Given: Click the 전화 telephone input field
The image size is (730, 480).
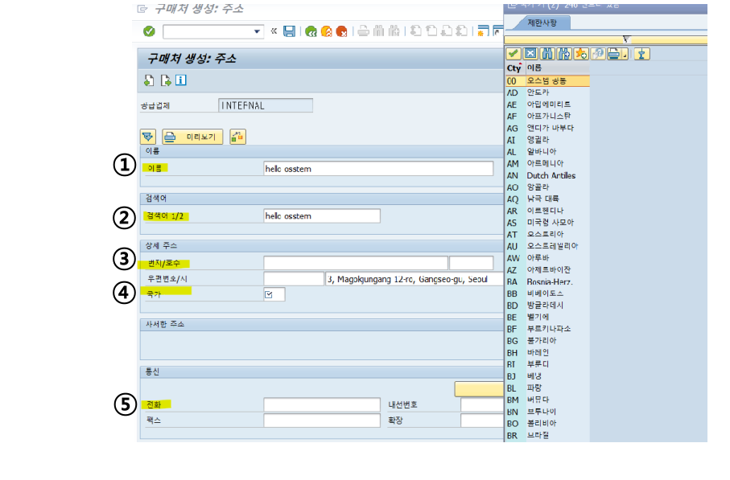Looking at the screenshot, I should [x=321, y=404].
